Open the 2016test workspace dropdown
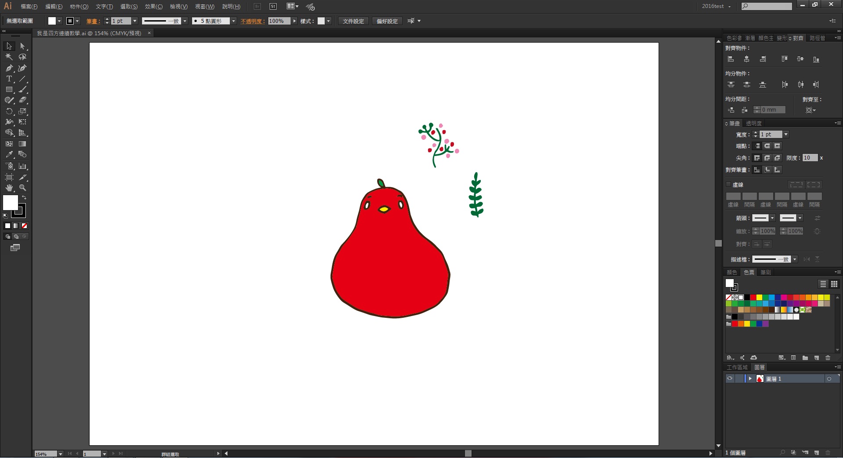The image size is (843, 458). coord(717,6)
